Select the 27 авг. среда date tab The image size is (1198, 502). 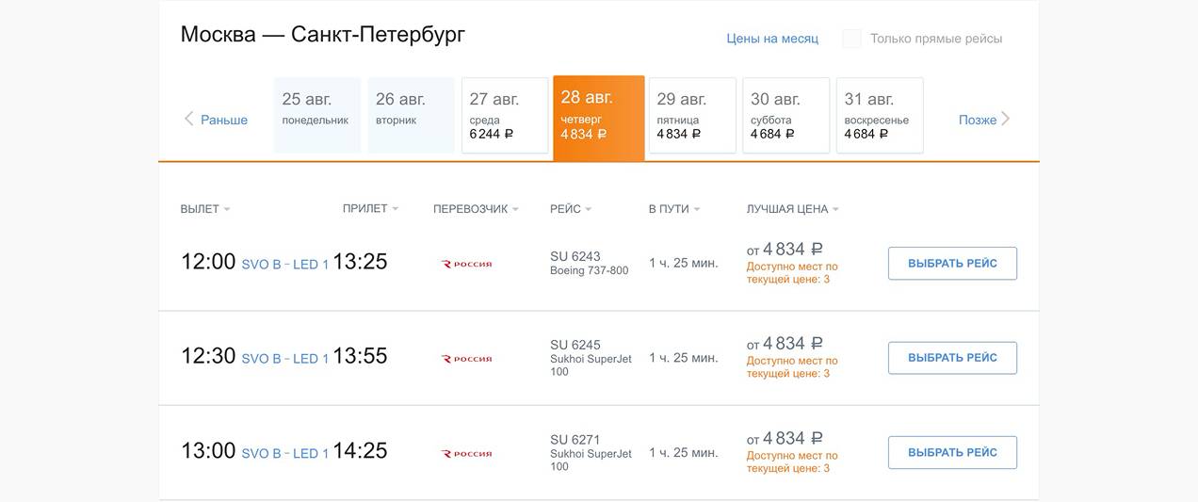(x=505, y=115)
